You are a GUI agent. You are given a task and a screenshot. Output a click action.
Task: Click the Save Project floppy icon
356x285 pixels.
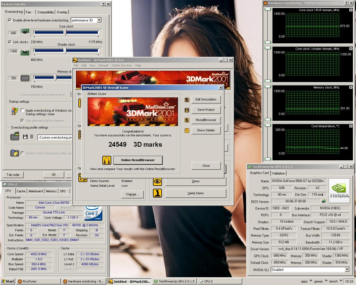coord(187,110)
